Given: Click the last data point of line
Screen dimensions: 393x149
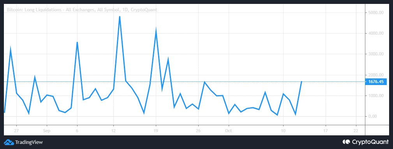Looking at the screenshot, I should point(301,82).
